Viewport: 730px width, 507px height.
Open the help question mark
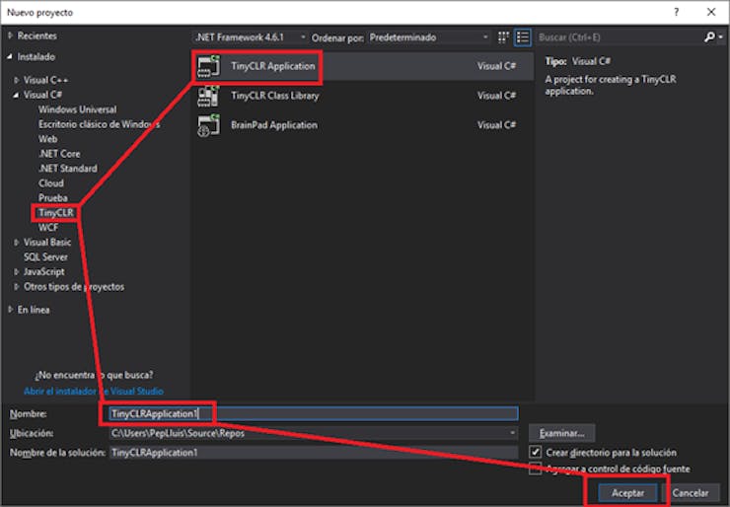[677, 12]
